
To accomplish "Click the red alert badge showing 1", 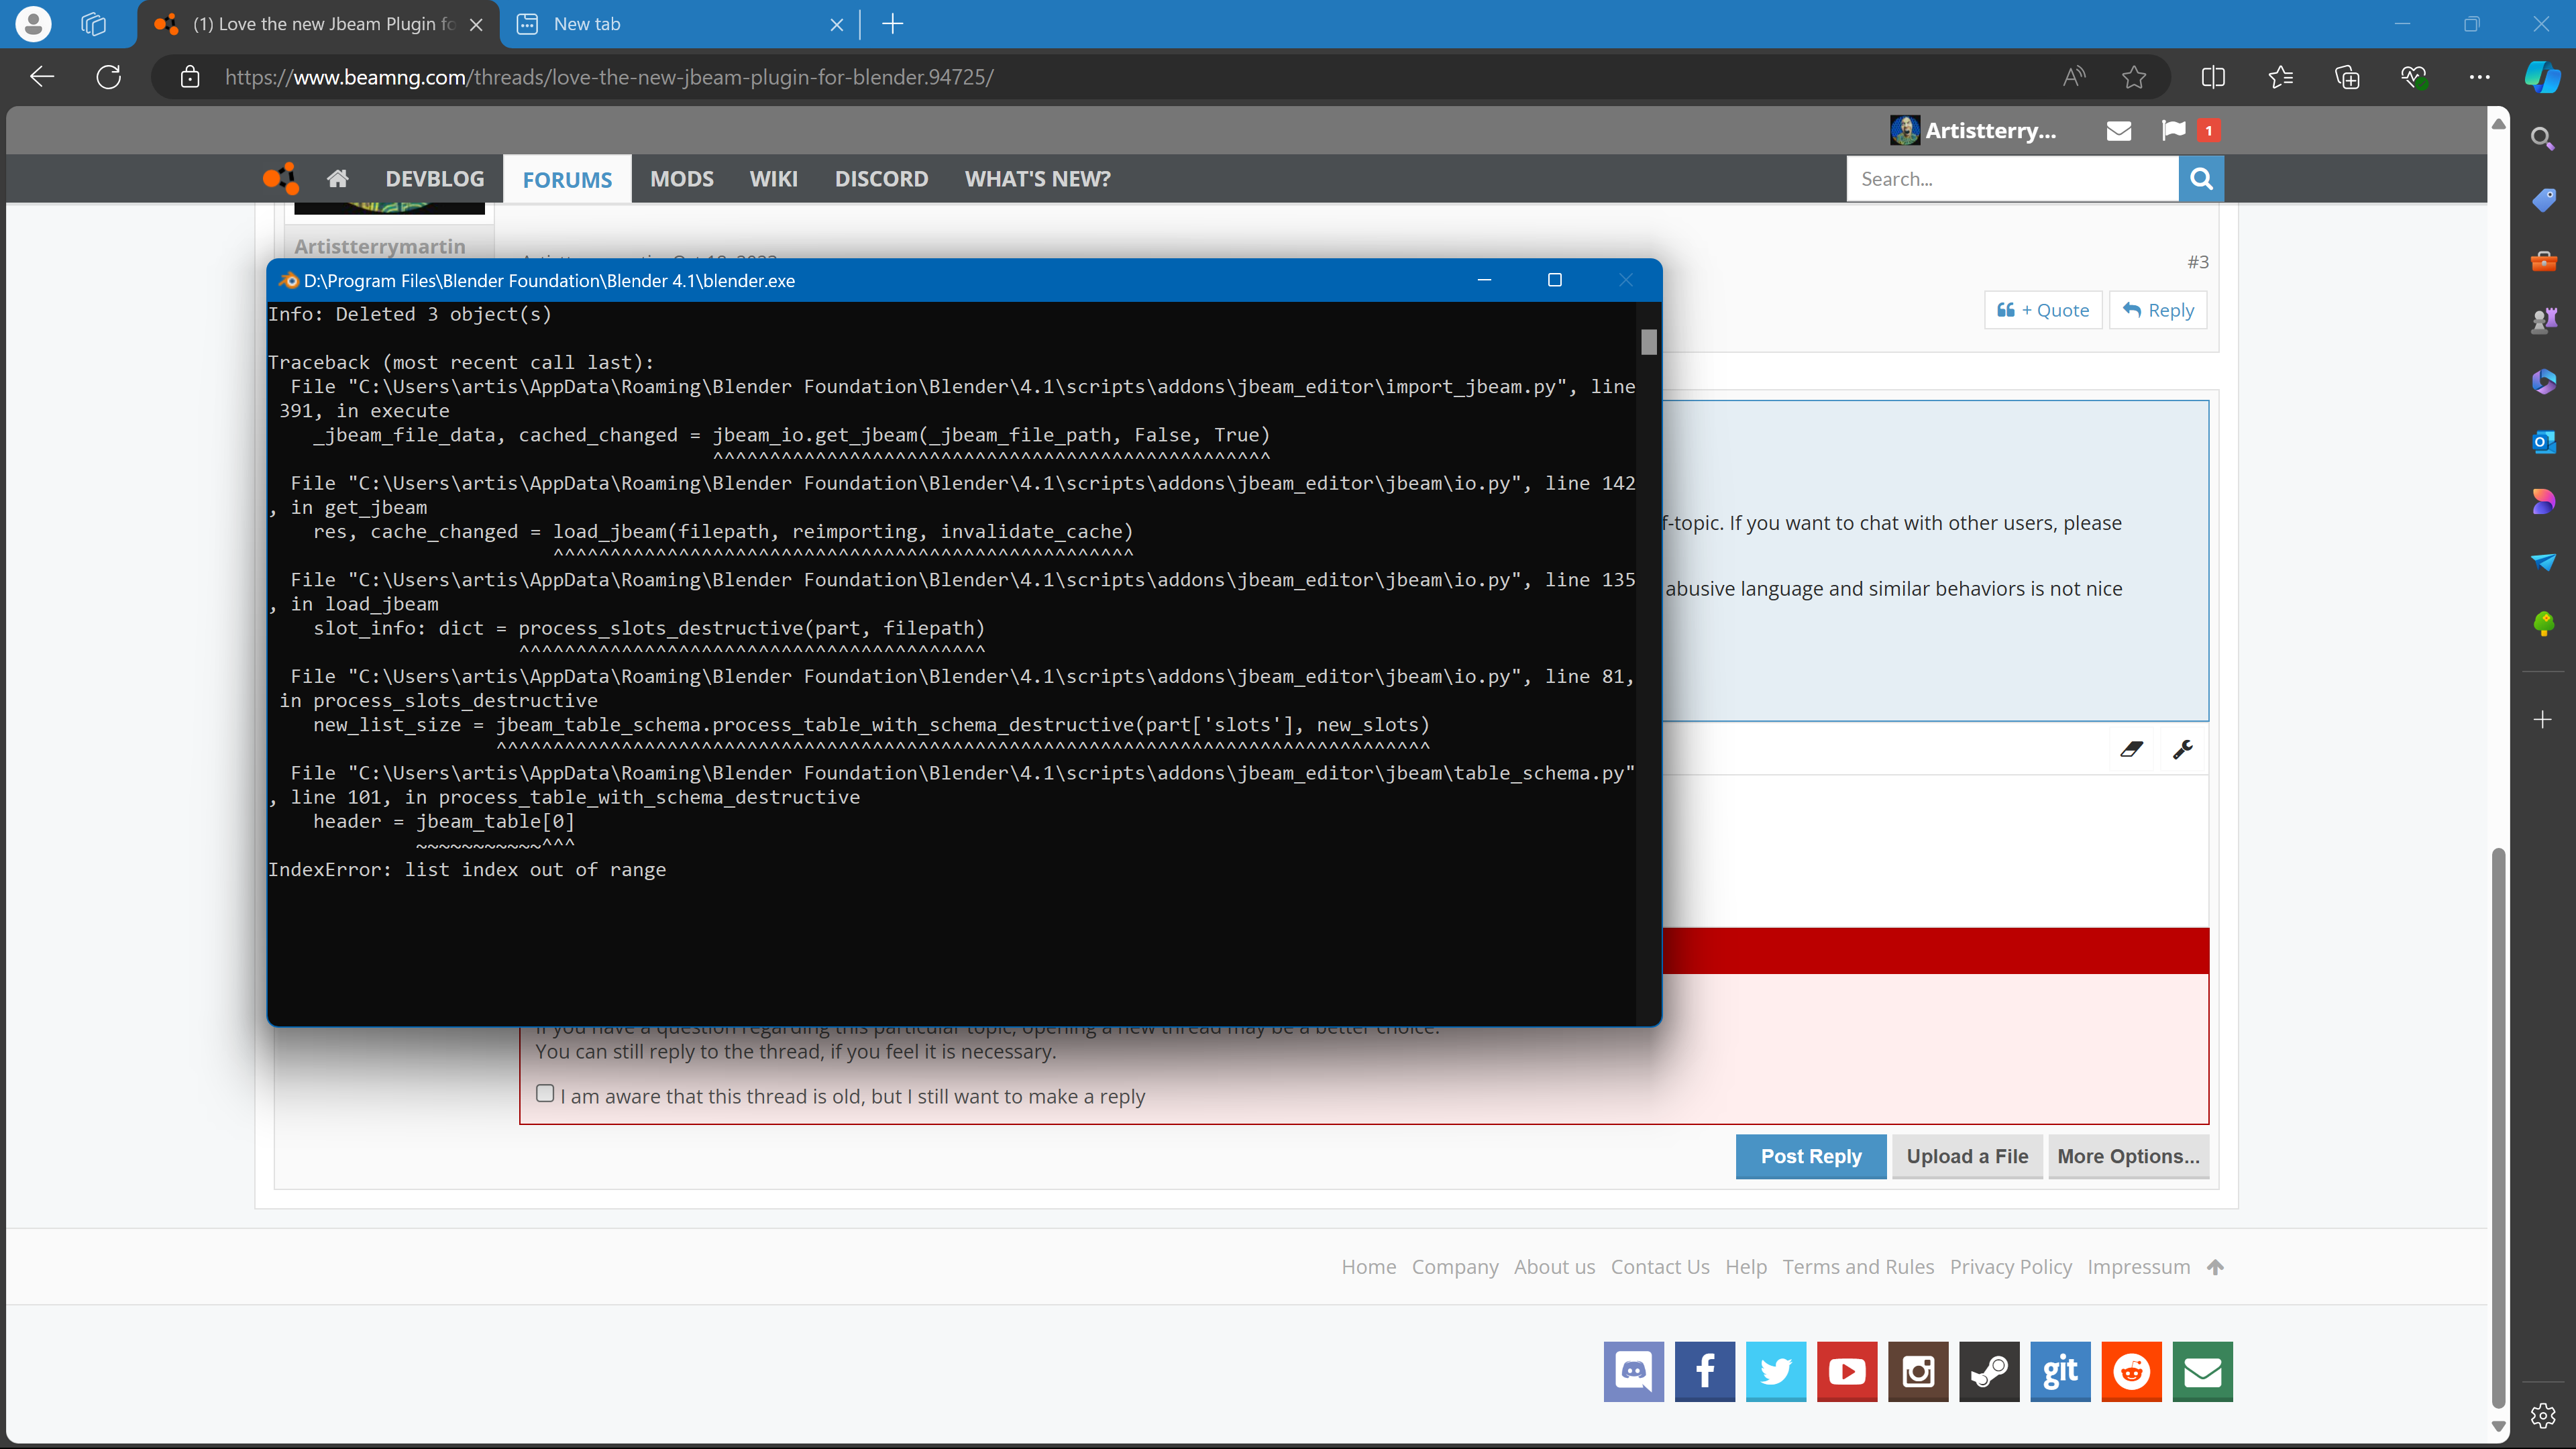I will click(x=2209, y=130).
